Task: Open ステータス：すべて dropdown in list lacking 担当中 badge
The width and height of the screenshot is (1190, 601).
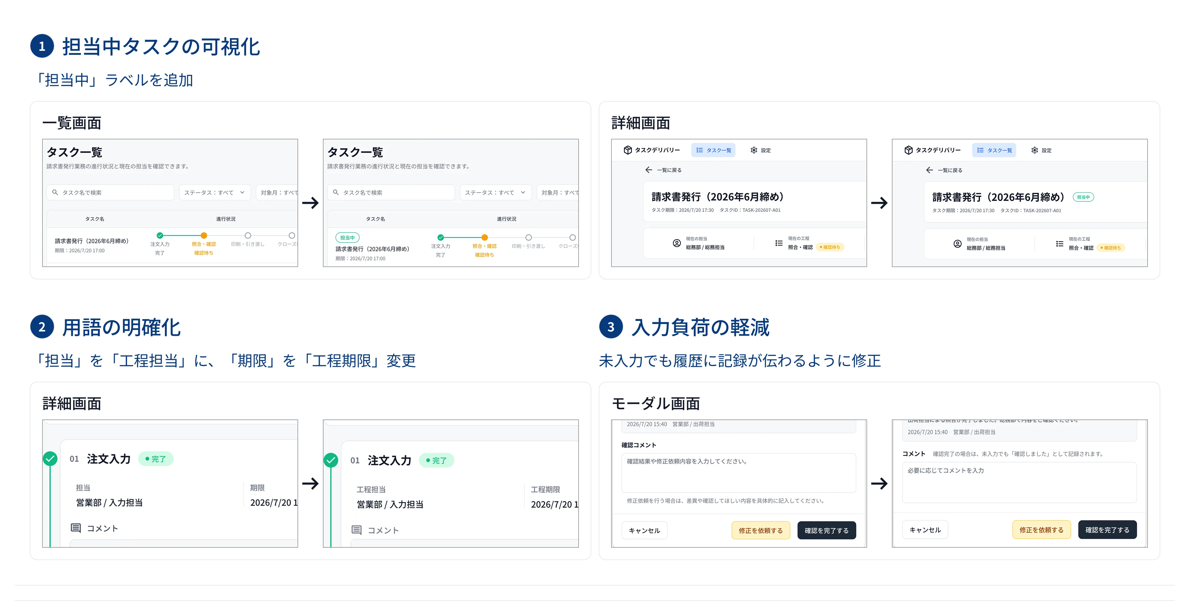Action: 215,192
